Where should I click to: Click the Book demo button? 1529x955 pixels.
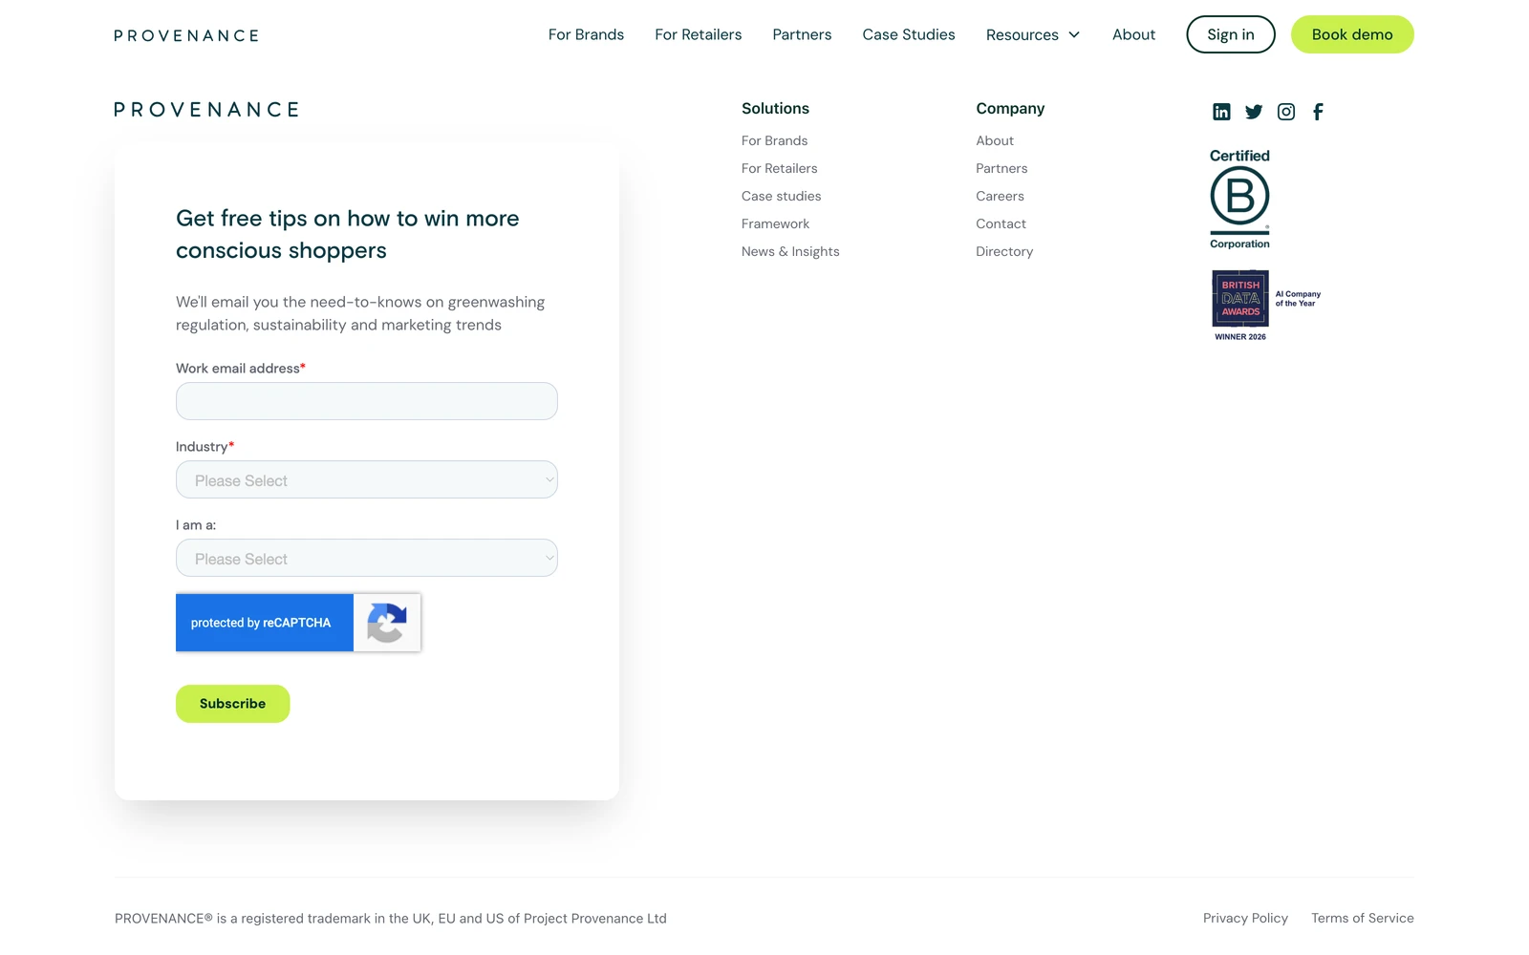(1352, 34)
